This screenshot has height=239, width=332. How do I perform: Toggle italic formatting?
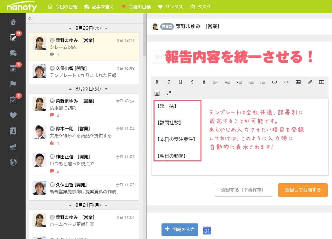point(169,82)
